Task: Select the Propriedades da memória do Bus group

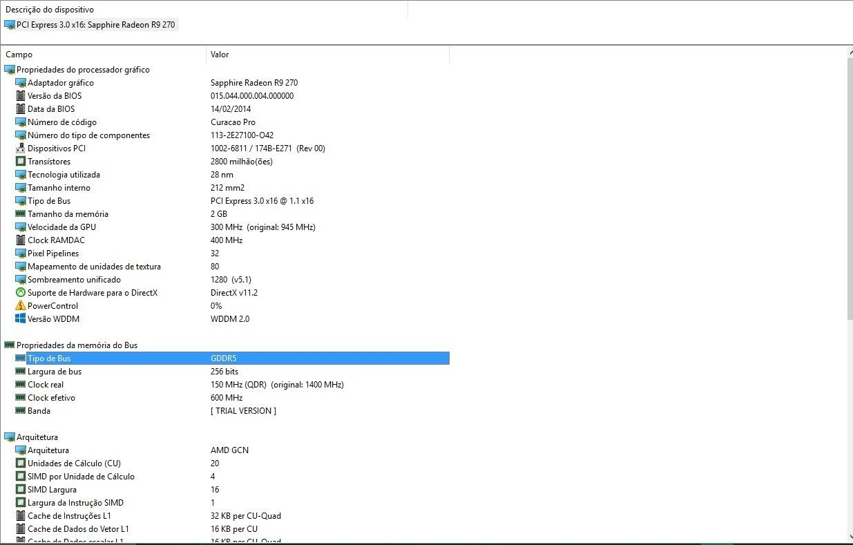Action: click(77, 345)
